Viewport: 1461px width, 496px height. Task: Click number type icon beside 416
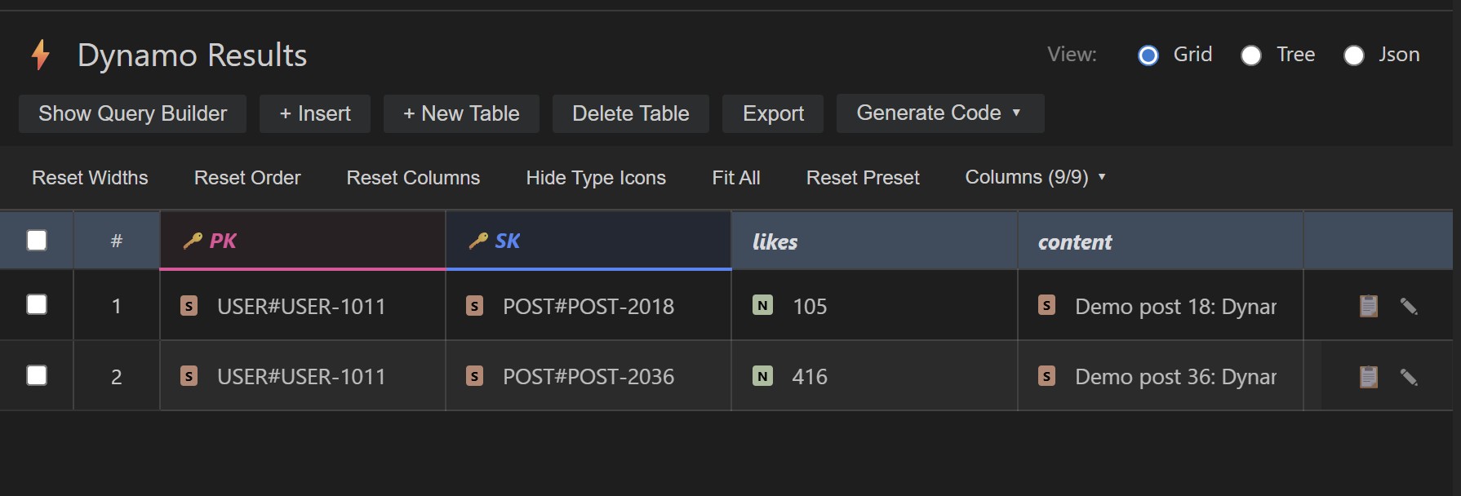tap(762, 375)
